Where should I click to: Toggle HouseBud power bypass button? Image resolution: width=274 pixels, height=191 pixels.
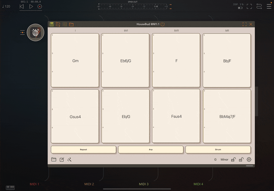tap(162, 24)
